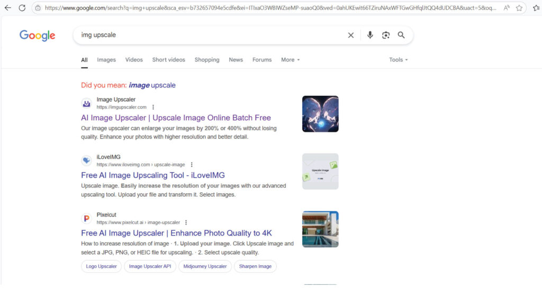Screen dimensions: 542x305
Task: Switch to the News tab
Action: (x=236, y=60)
